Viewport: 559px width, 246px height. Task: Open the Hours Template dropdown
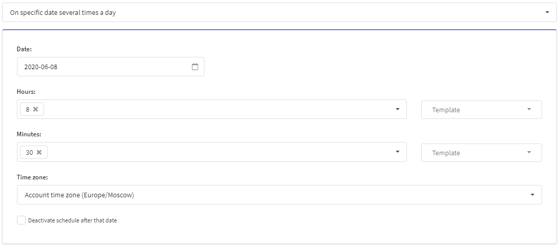pos(482,110)
